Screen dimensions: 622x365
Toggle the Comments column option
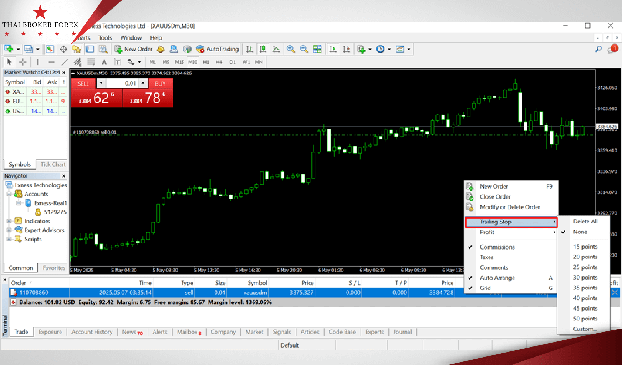coord(511,267)
